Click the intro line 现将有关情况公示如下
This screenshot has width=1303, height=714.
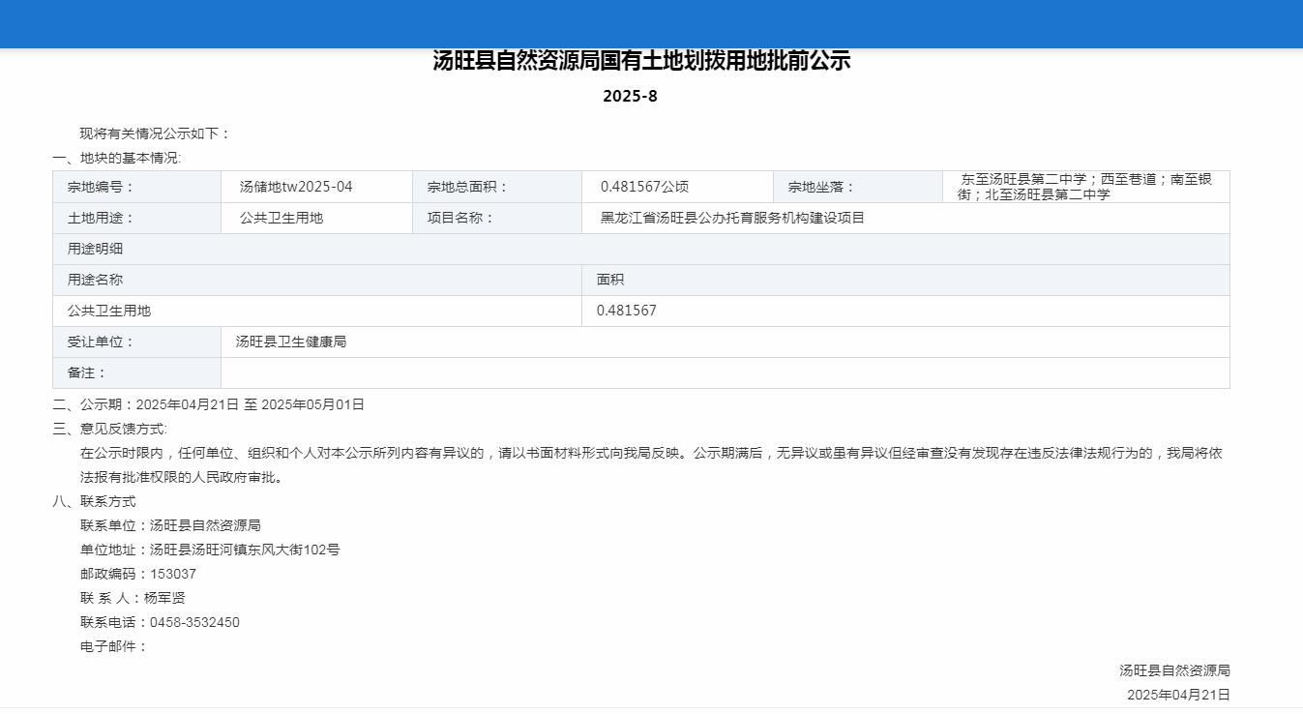click(155, 134)
